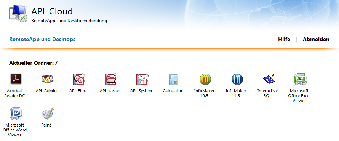Click the "Microsoft Office Excel Viewer" label
The image size is (339, 141).
[299, 96]
